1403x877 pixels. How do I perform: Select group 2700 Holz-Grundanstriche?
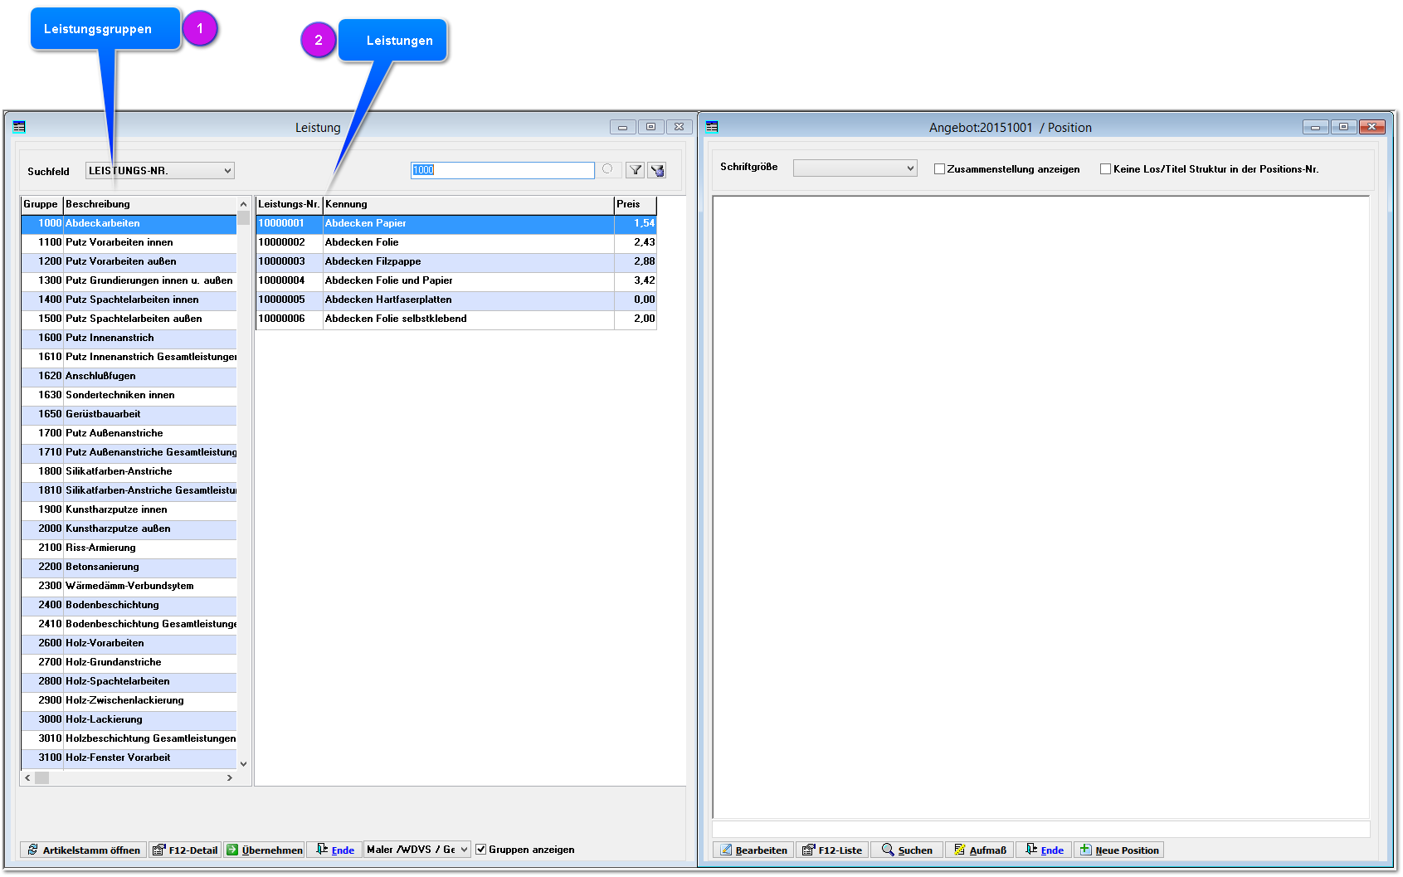point(129,662)
